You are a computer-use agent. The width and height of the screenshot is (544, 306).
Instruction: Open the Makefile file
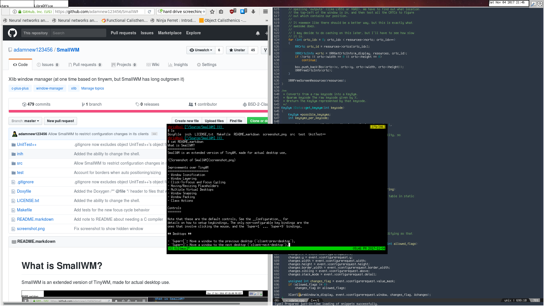point(24,210)
